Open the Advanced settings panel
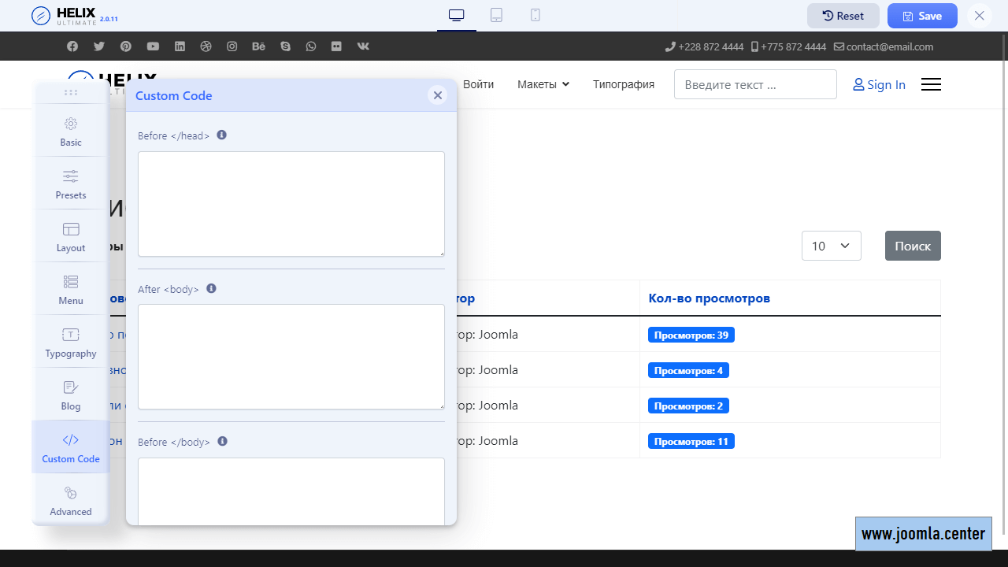This screenshot has width=1008, height=567. click(x=71, y=501)
